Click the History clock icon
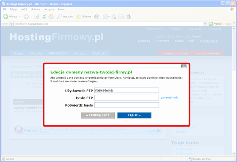 tap(97, 16)
